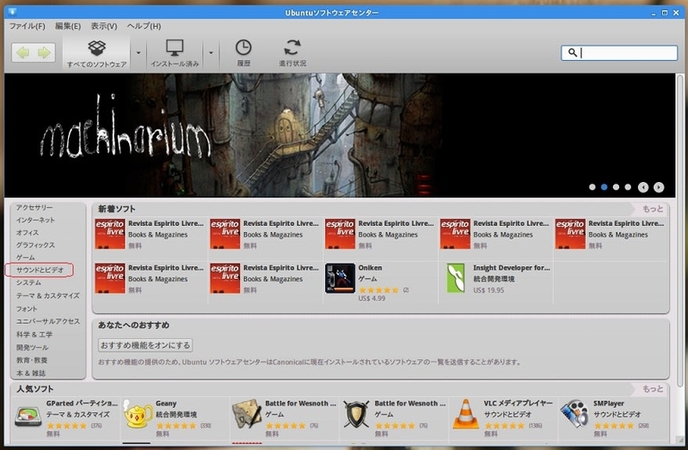Click the window menu icon in title bar
Viewport: 688px width, 450px height.
(x=12, y=12)
